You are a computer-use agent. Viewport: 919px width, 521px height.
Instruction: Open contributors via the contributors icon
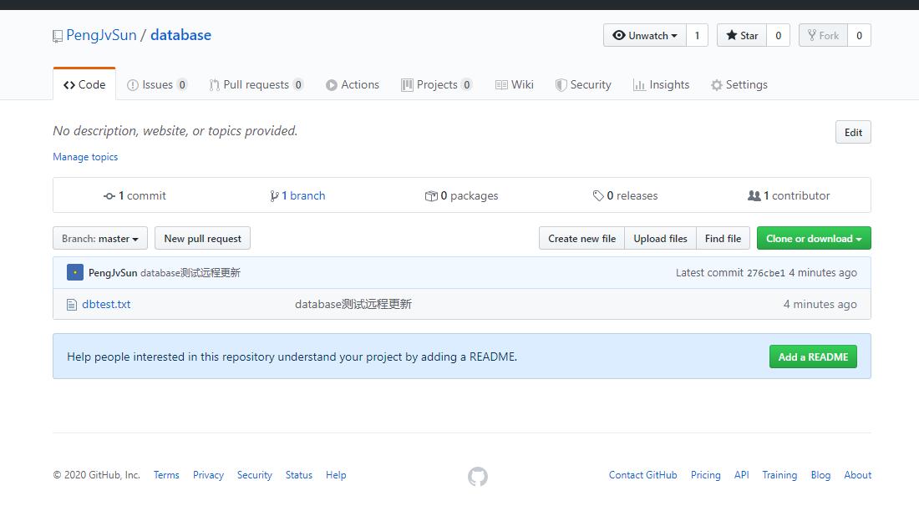(x=754, y=195)
